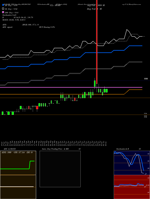Click the white 50 Day EMA legend swatch
Image resolution: width=150 pixels, height=199 pixels.
coord(3,9)
